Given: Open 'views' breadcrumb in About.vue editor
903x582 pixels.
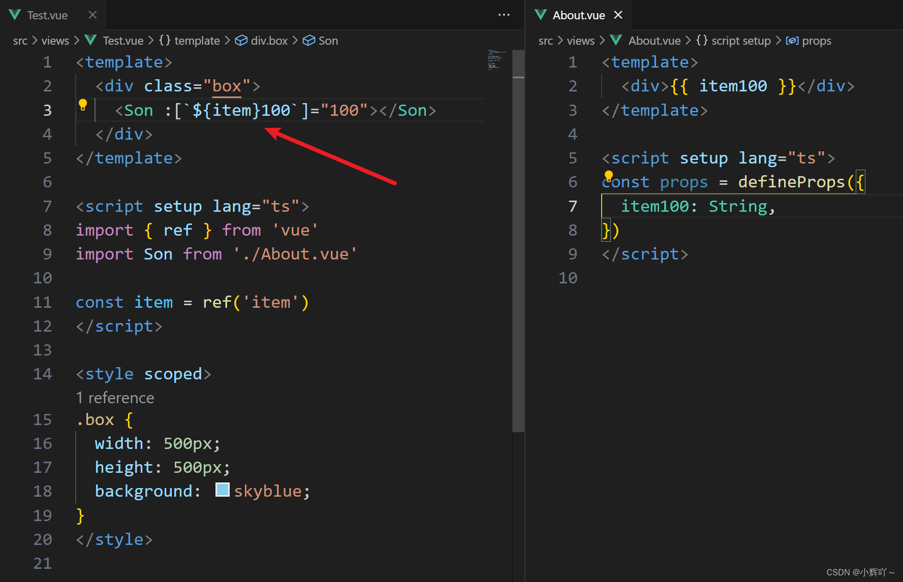Looking at the screenshot, I should tap(580, 41).
